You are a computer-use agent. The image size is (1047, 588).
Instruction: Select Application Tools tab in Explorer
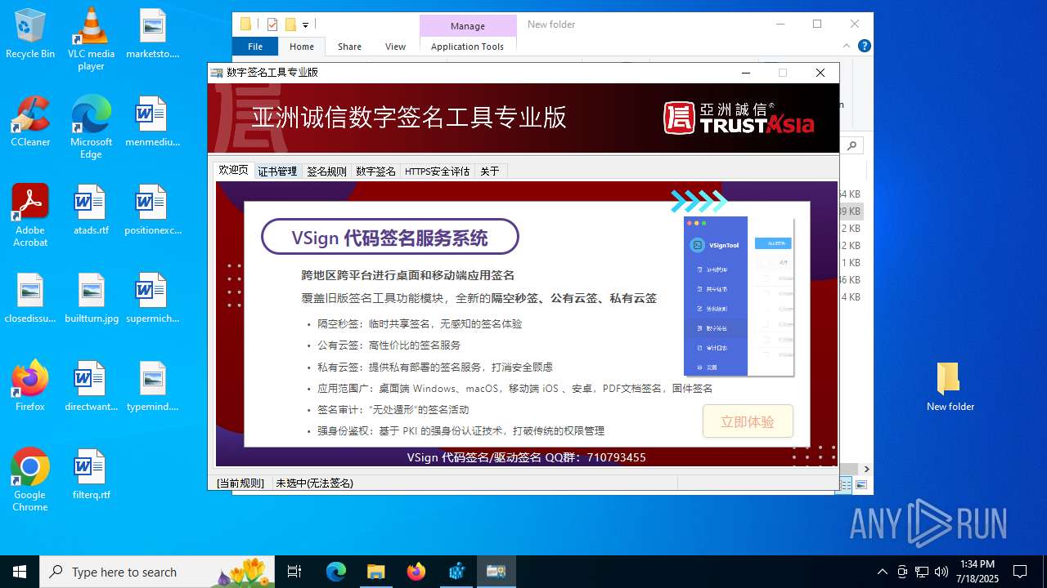[467, 47]
